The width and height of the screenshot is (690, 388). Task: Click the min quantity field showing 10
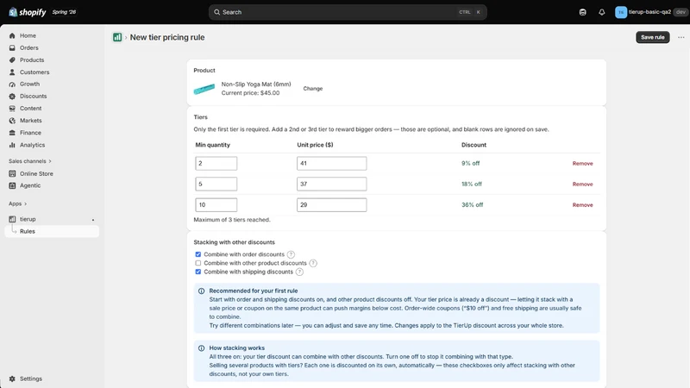216,204
